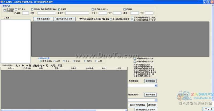Click the 库存 upper-bound field
Viewport: 214px width, 111px height.
pos(149,13)
